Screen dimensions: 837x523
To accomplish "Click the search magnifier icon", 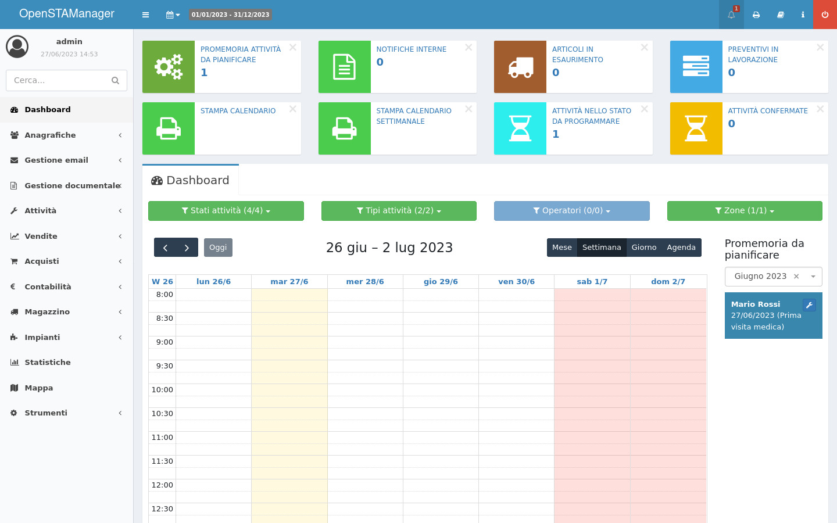I will tap(115, 81).
